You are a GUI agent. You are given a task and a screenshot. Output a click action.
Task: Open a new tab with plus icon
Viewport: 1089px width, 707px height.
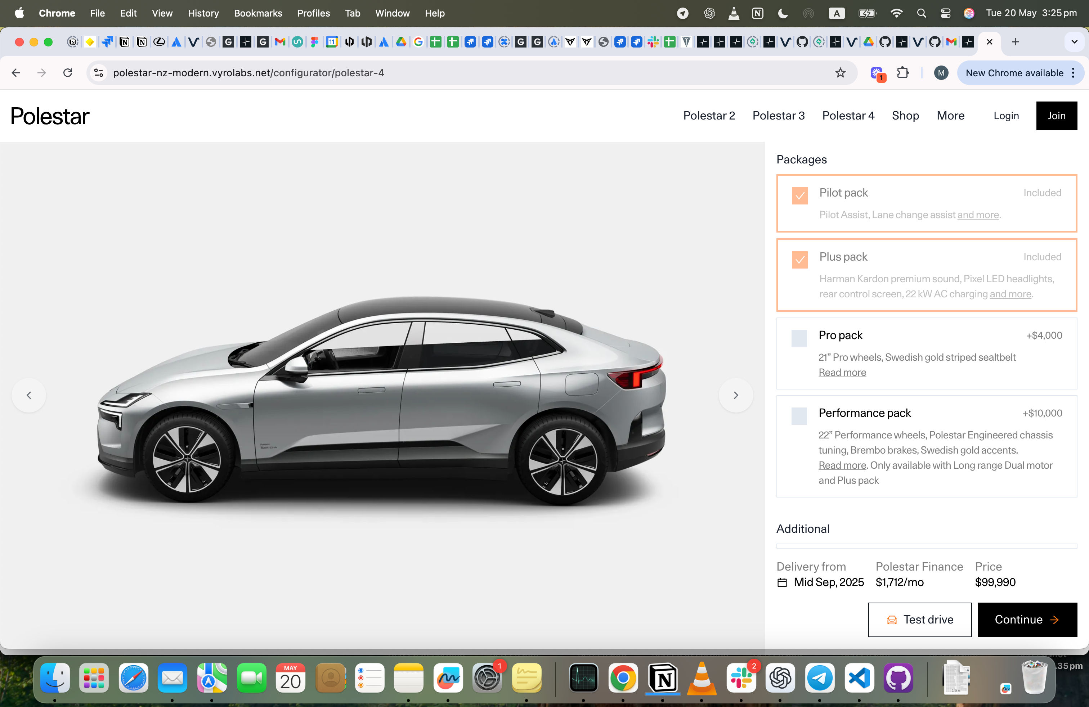(x=1015, y=42)
